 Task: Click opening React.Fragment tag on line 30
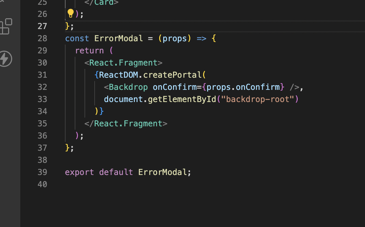click(x=123, y=63)
